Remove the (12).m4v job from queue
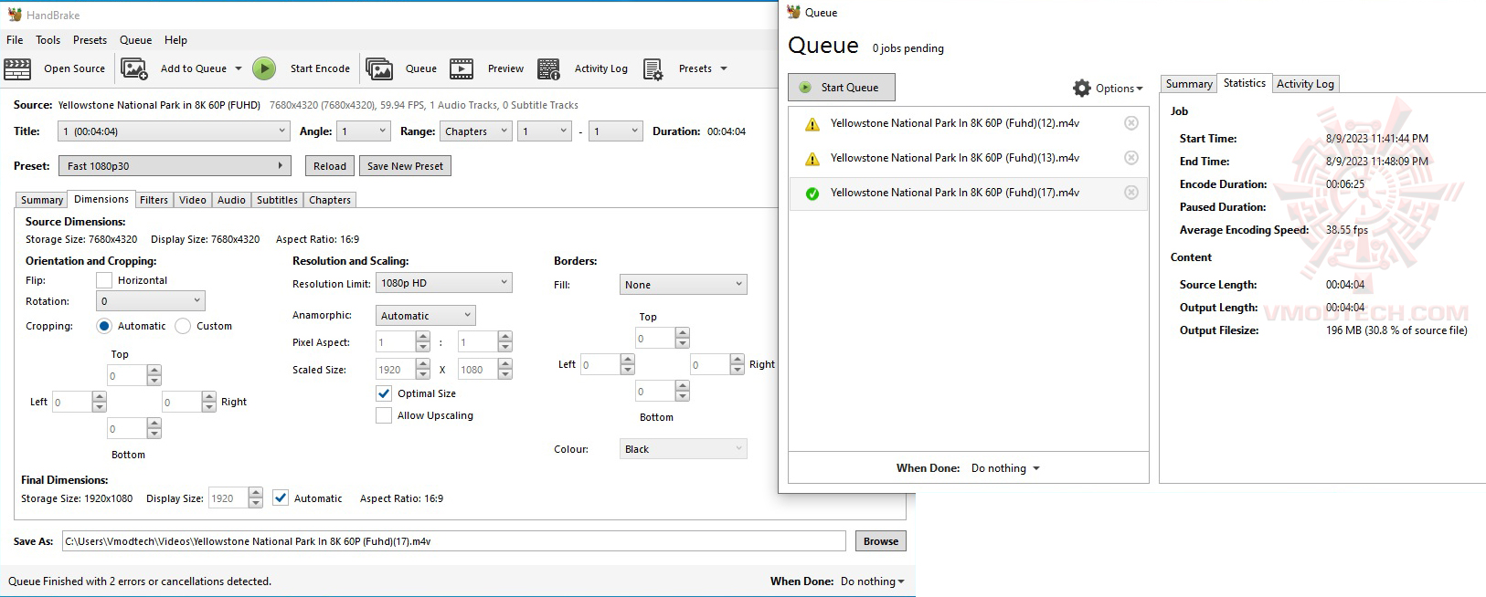Image resolution: width=1486 pixels, height=597 pixels. pos(1131,123)
